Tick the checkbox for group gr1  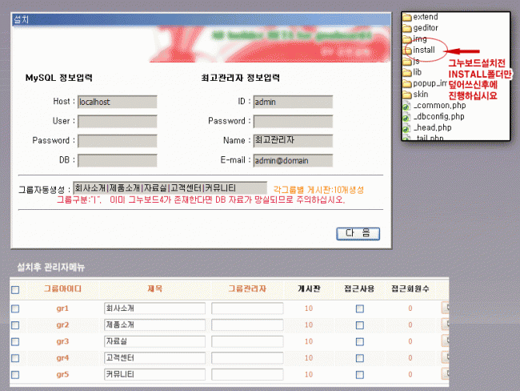pyautogui.click(x=15, y=308)
